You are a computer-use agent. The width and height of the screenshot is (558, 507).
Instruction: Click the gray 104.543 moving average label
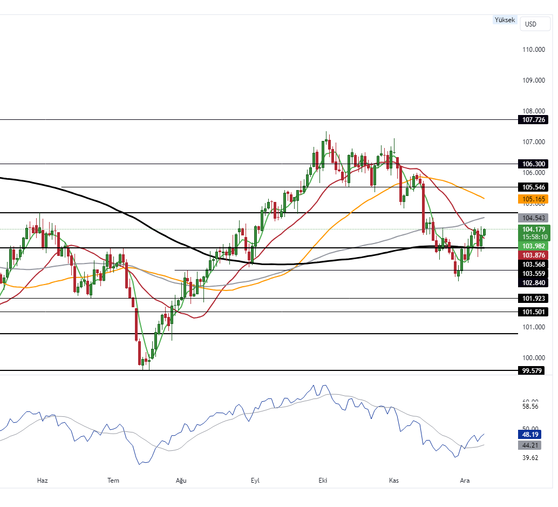[x=532, y=218]
